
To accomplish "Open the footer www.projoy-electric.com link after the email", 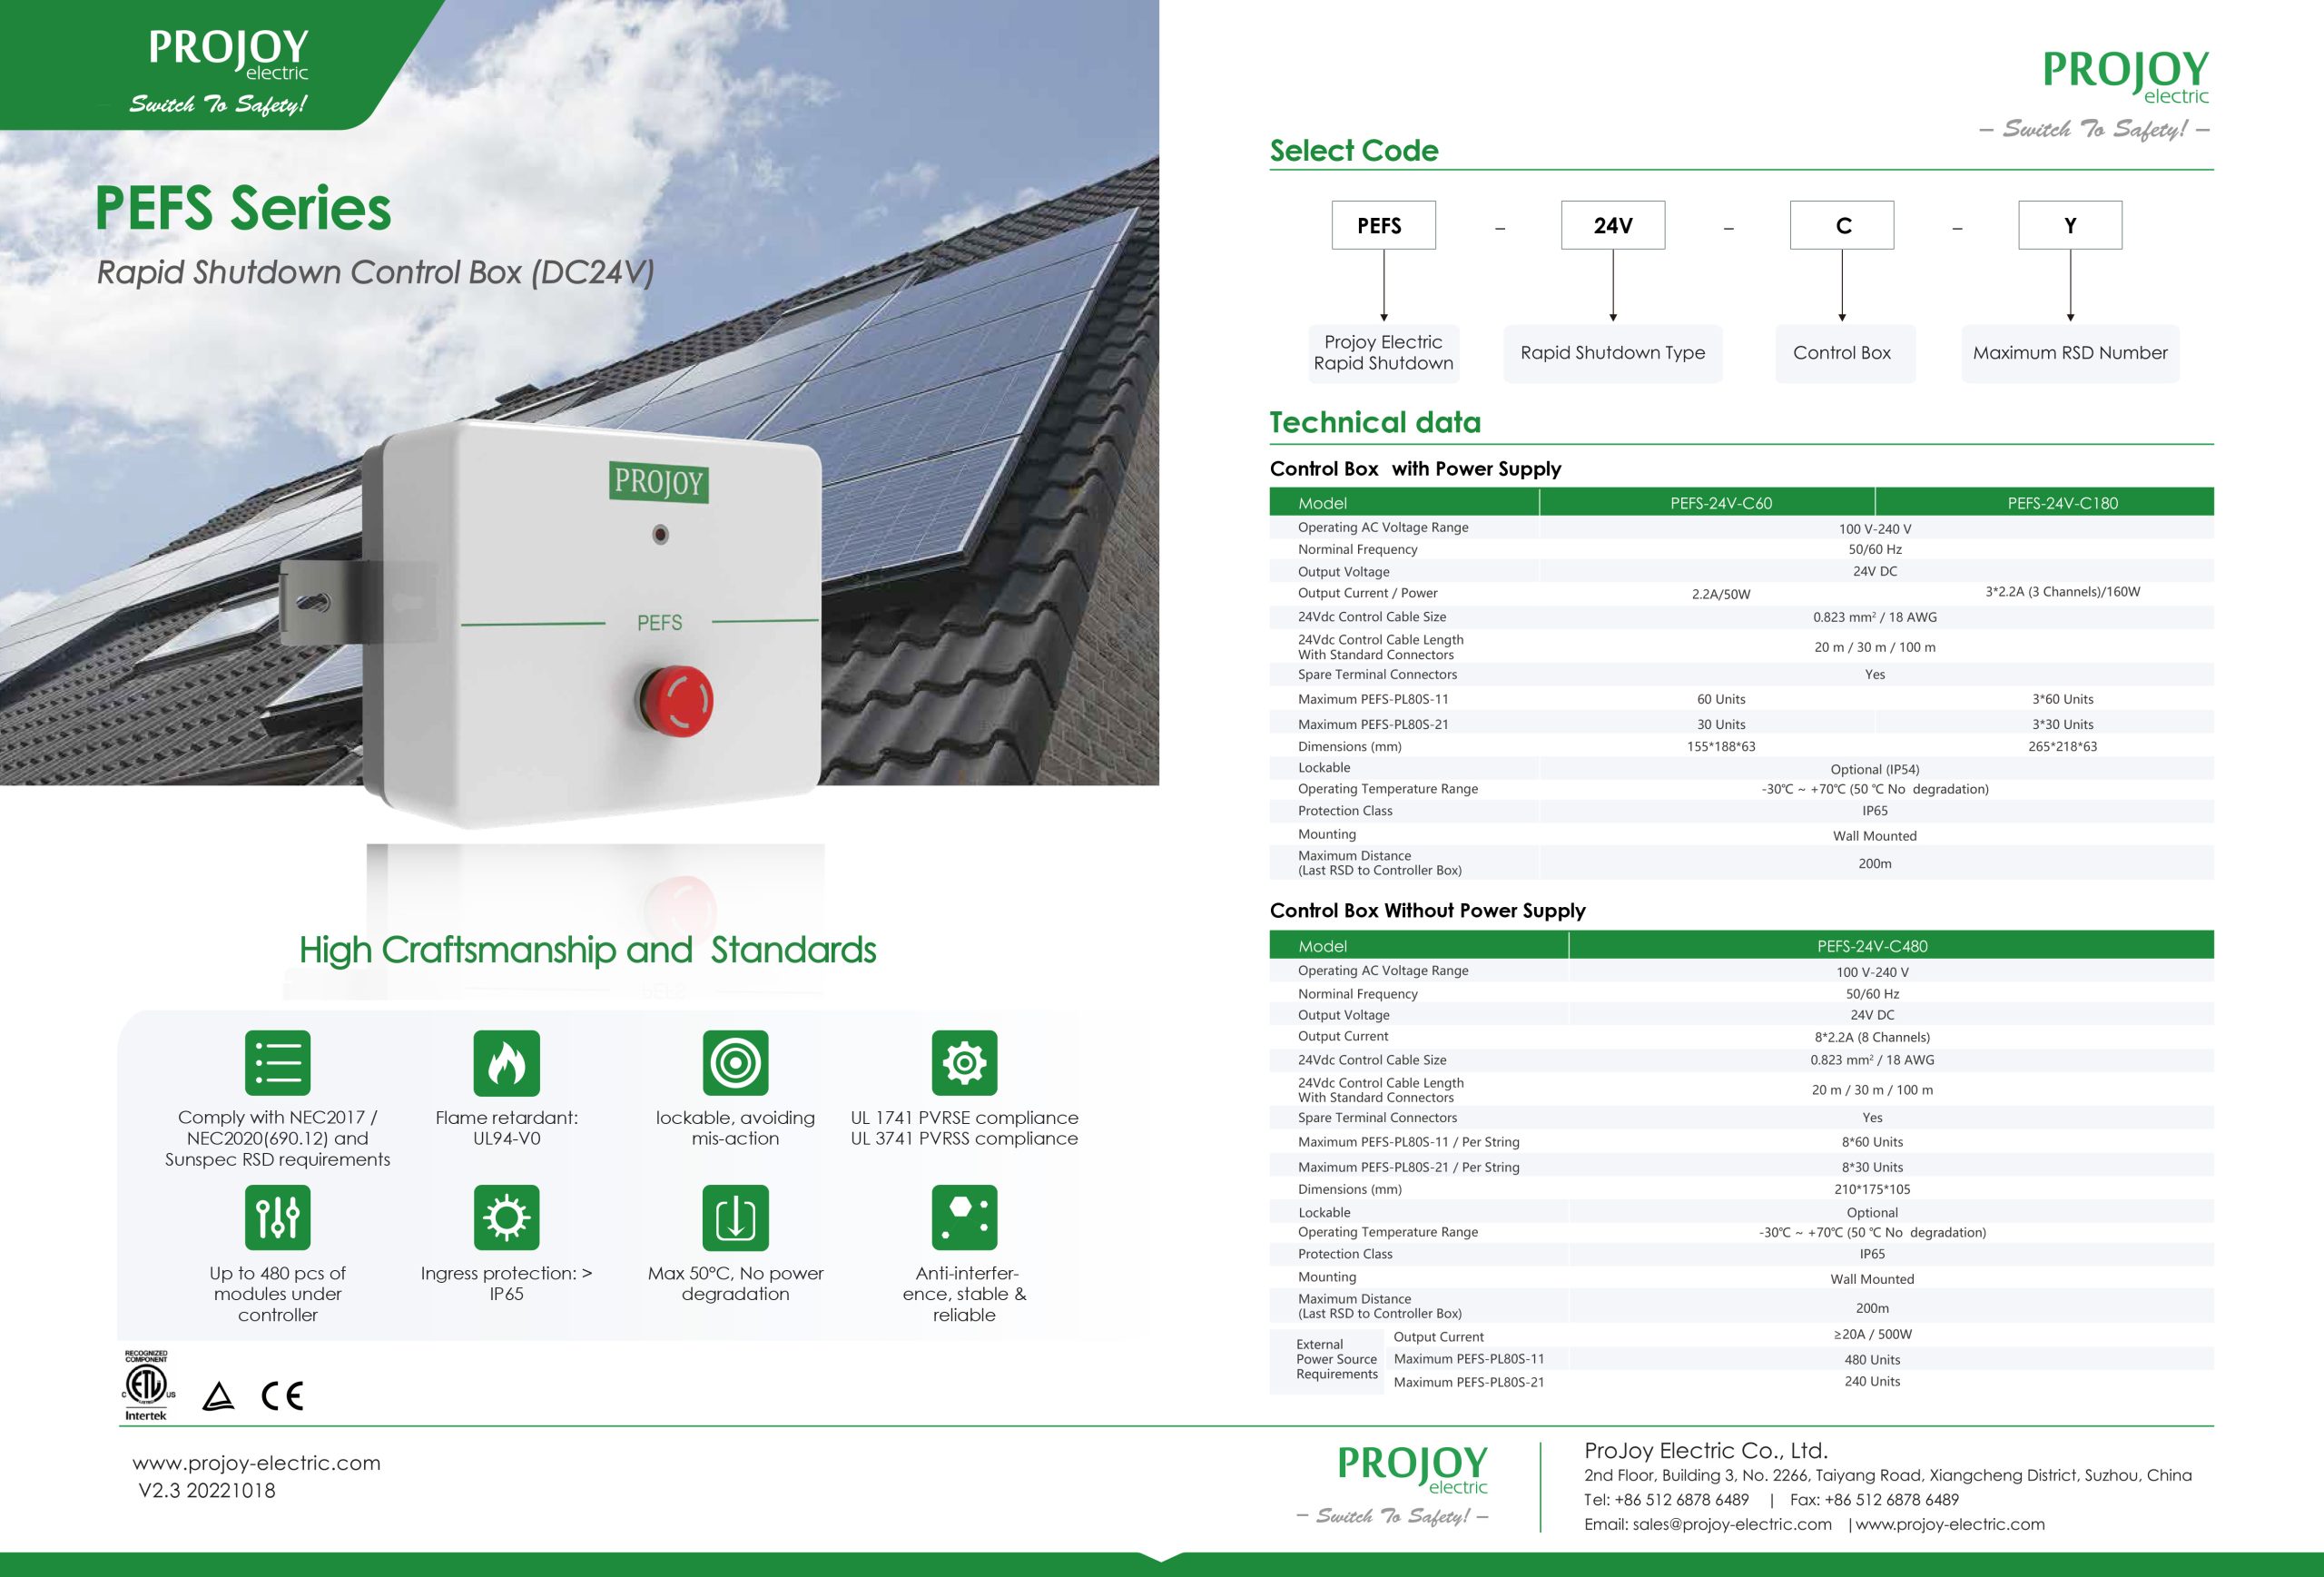I will (1950, 1524).
